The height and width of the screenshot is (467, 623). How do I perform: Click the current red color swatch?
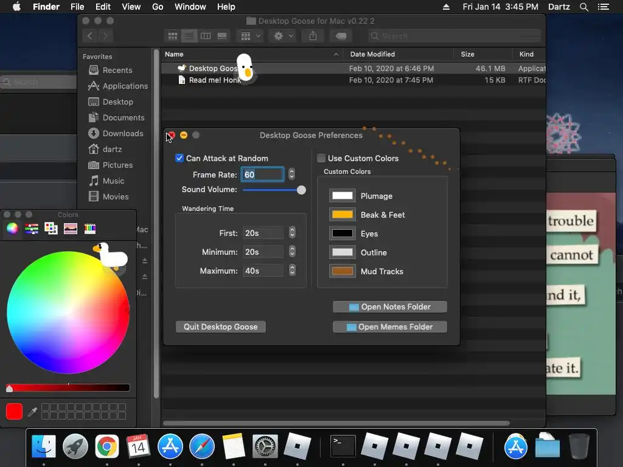pyautogui.click(x=15, y=412)
